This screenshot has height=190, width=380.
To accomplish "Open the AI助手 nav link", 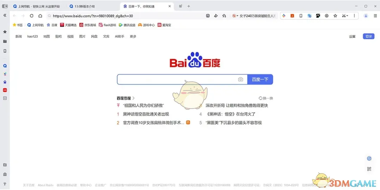I will pyautogui.click(x=120, y=37).
